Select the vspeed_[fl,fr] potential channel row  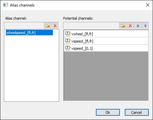click(x=106, y=41)
